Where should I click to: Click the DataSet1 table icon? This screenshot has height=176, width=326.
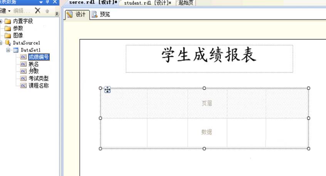click(16, 50)
